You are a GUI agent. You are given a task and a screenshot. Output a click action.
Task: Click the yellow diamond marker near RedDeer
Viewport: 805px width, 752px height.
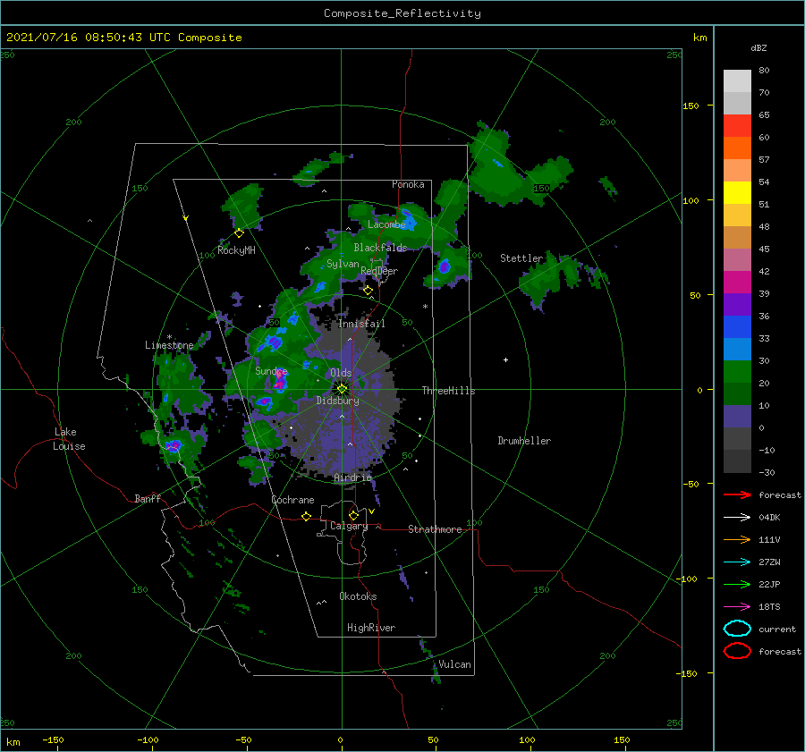[x=369, y=291]
